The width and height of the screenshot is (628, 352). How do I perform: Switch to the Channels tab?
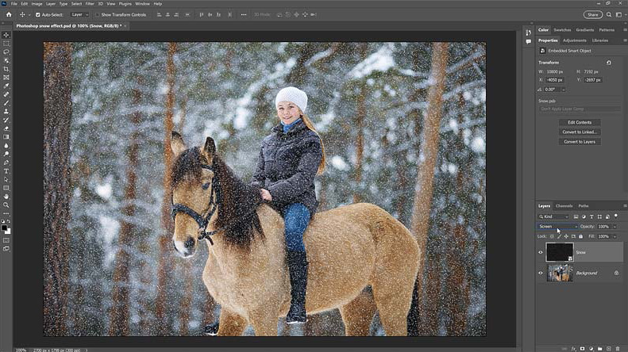564,205
